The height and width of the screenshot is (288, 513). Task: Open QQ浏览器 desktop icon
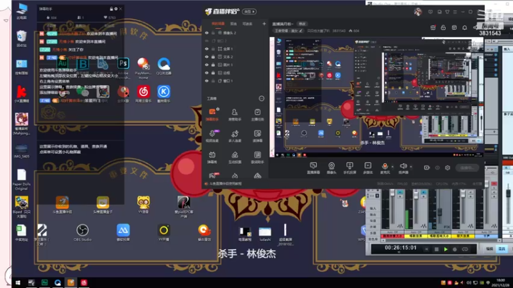[x=164, y=67]
